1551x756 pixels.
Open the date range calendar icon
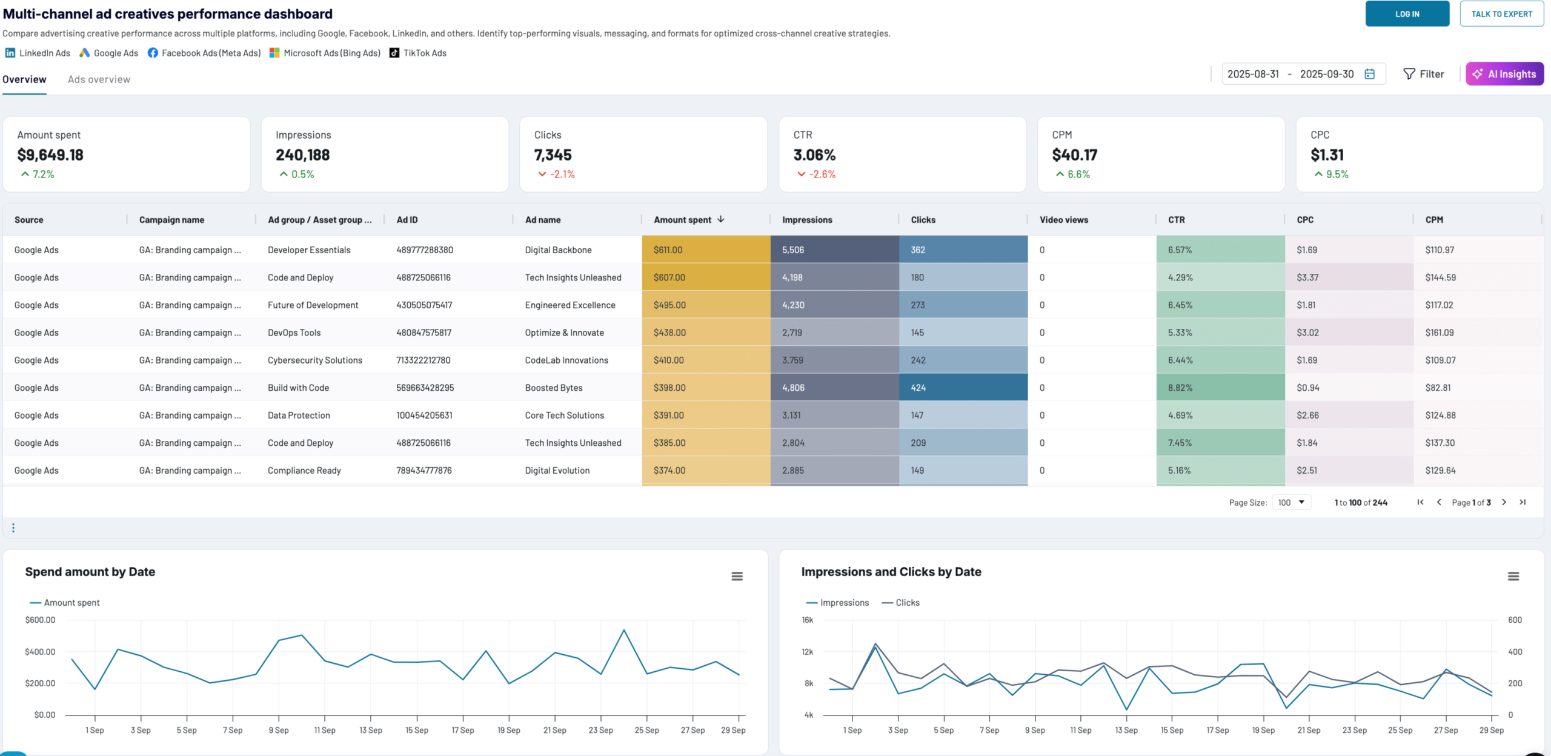[1369, 74]
